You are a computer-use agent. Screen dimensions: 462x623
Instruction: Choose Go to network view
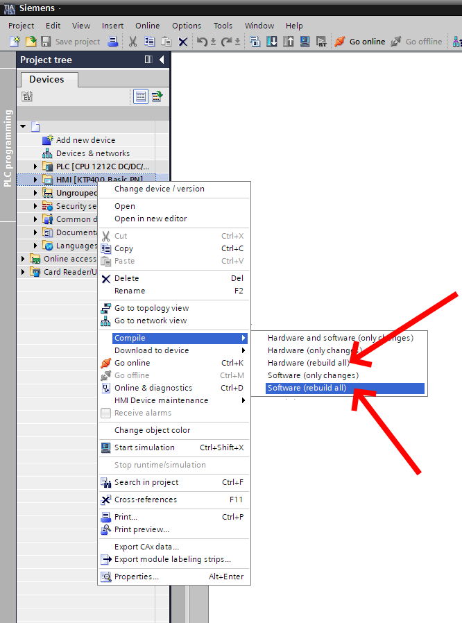[174, 321]
